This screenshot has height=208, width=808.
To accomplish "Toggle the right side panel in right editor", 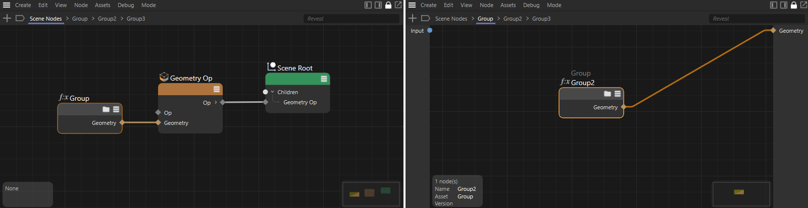I will click(783, 5).
